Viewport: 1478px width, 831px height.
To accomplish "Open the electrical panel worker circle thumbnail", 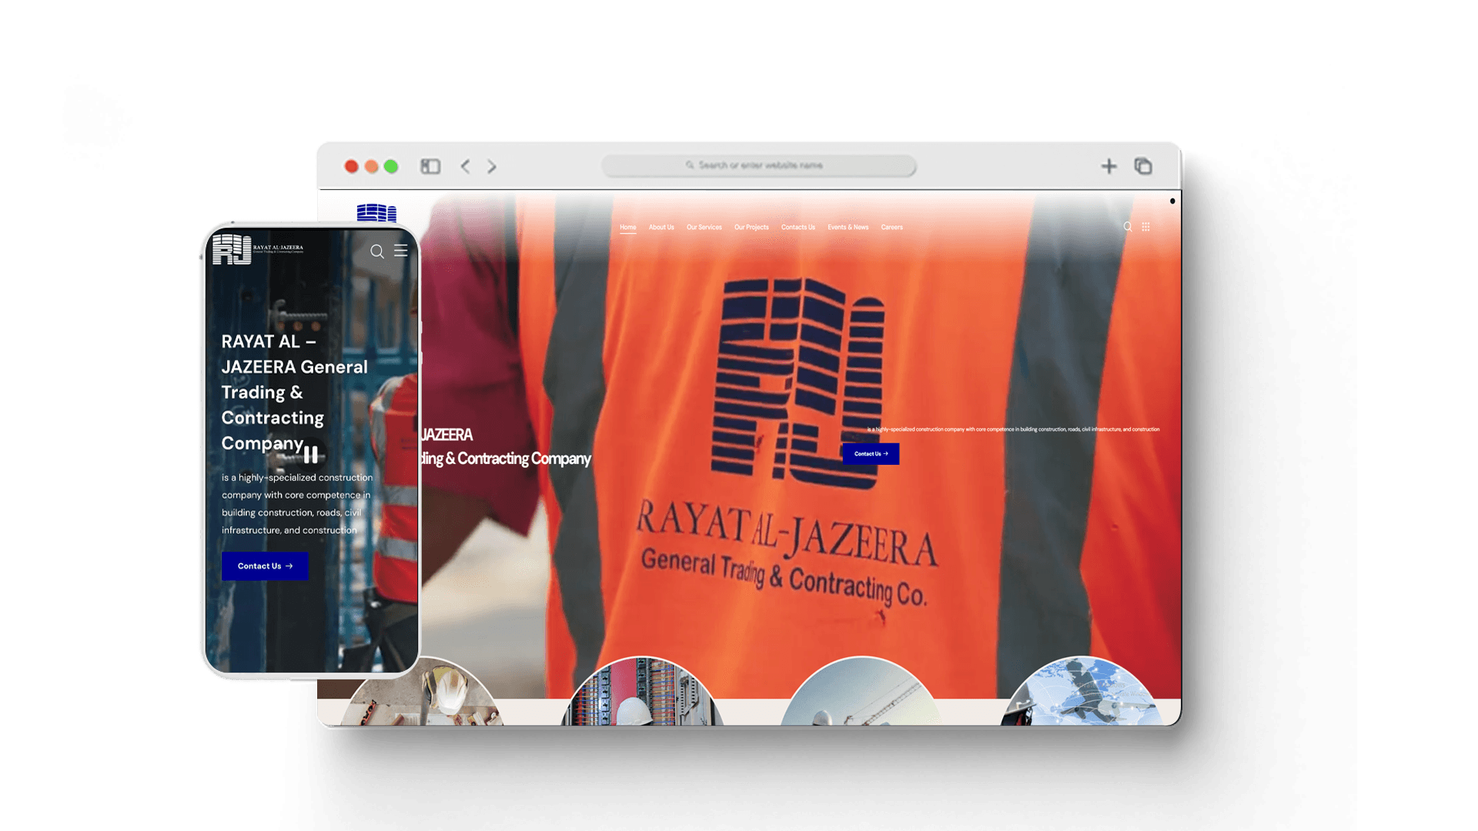I will [x=642, y=692].
